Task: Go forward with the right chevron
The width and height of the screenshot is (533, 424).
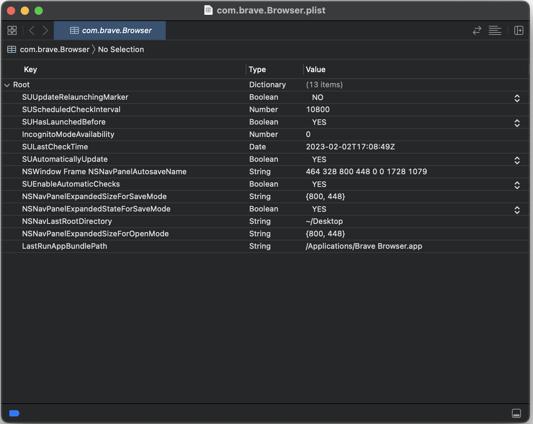Action: click(45, 30)
